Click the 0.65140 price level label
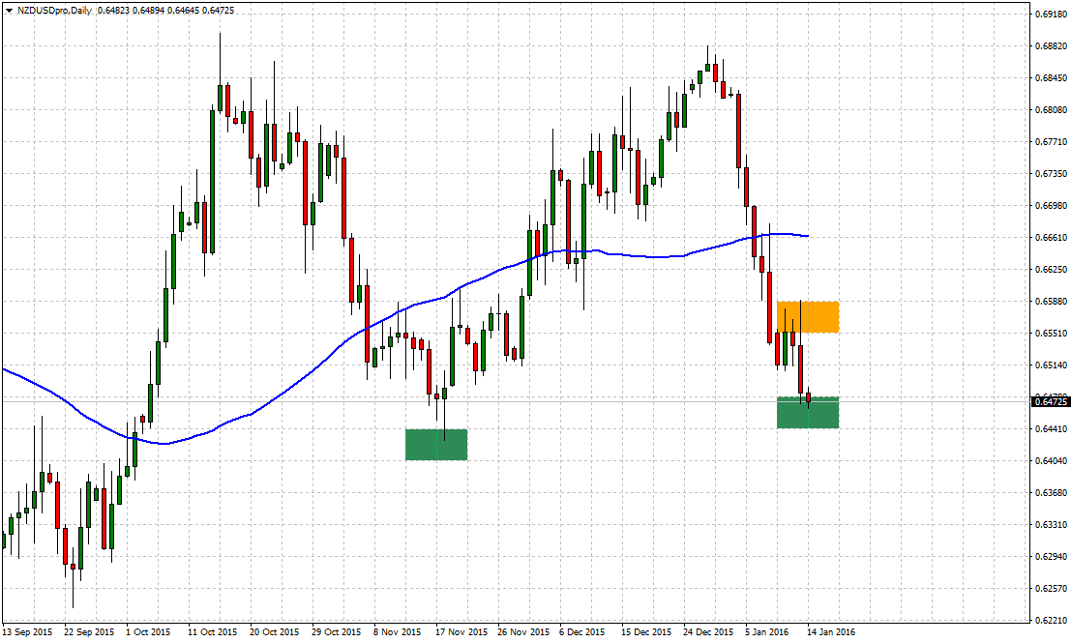Image resolution: width=1071 pixels, height=643 pixels. [1051, 365]
